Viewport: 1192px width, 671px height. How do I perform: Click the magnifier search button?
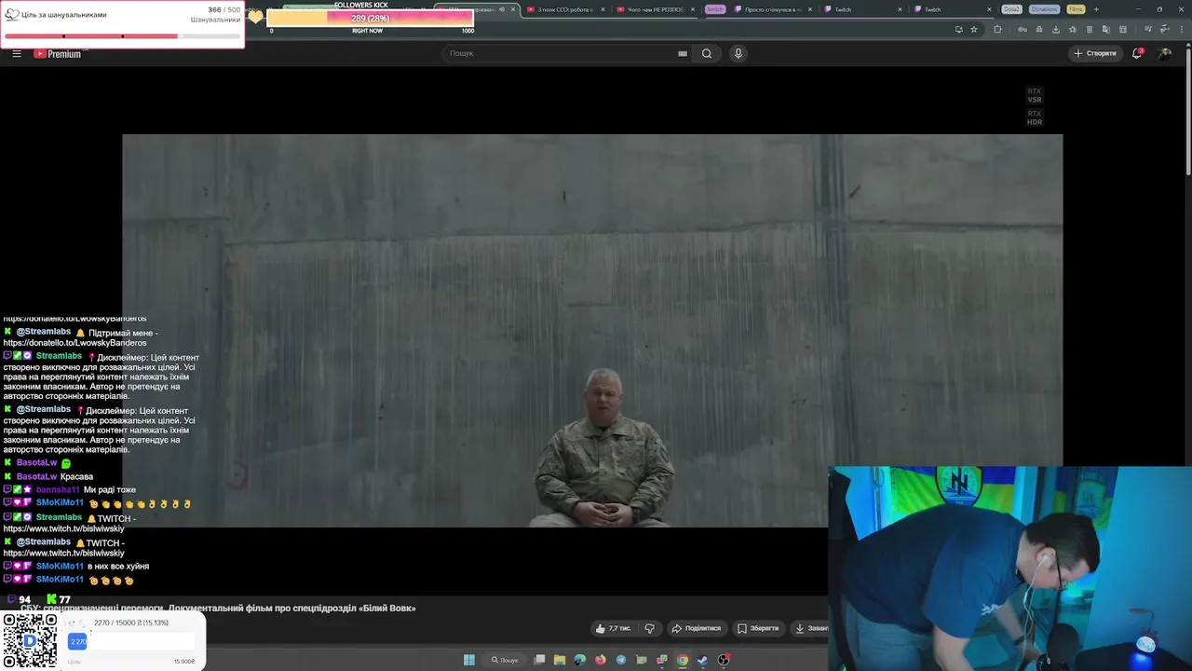pyautogui.click(x=707, y=53)
